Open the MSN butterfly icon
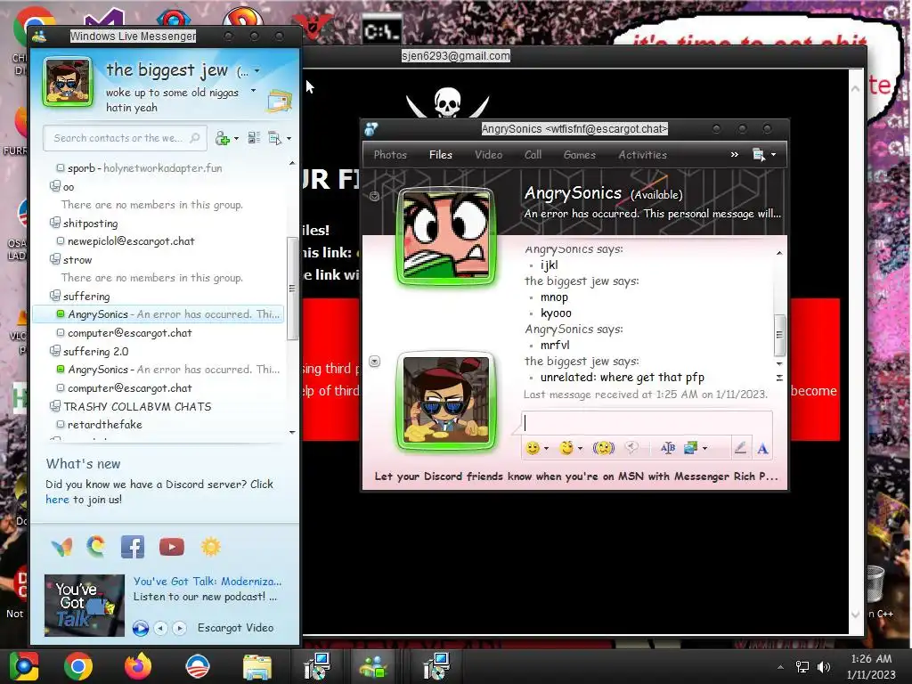 61,548
